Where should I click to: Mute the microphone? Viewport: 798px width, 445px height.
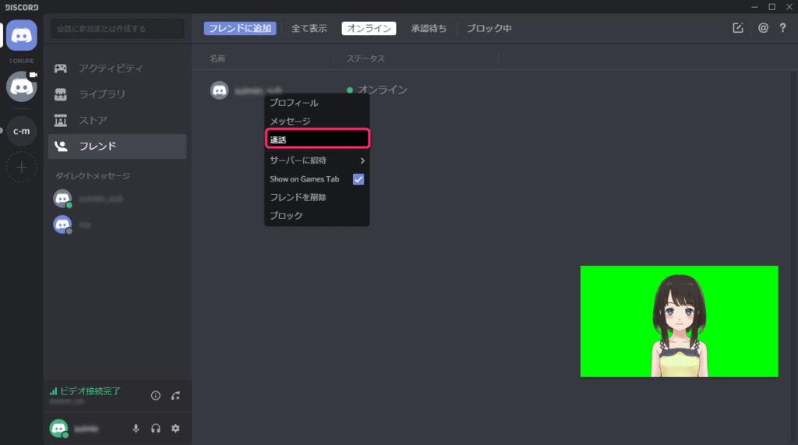tap(136, 429)
